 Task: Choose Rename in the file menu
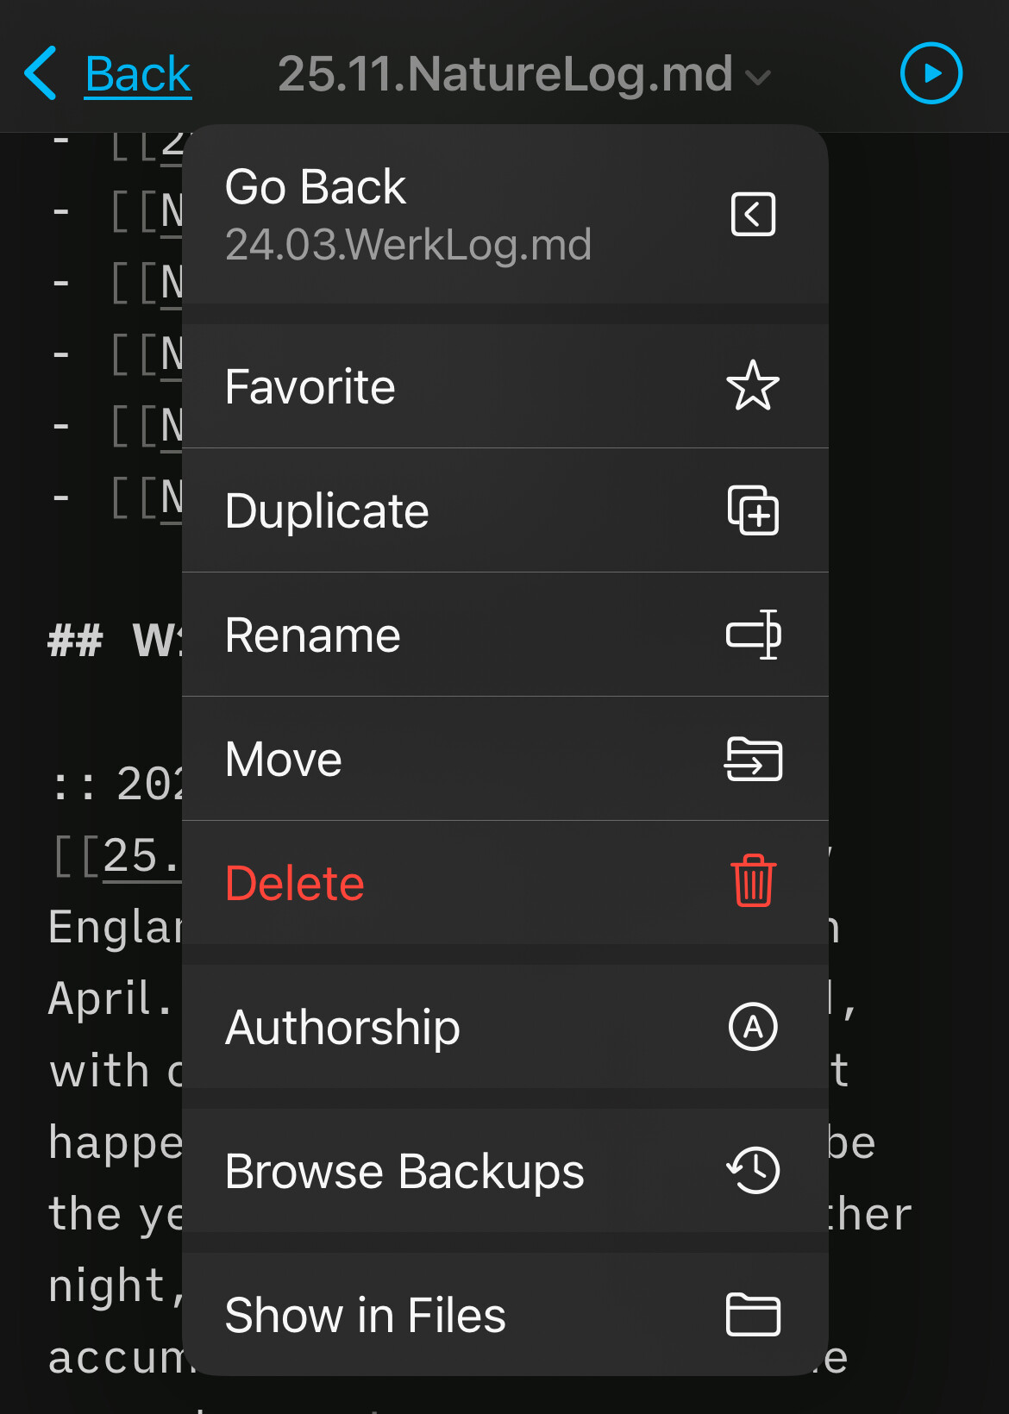313,635
